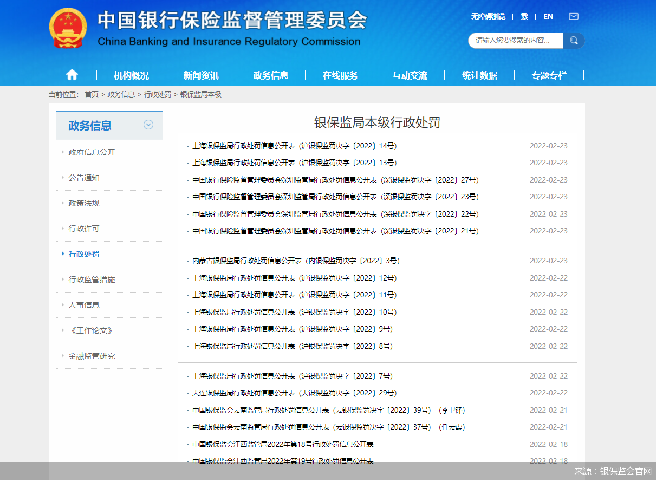656x480 pixels.
Task: Open the mail envelope icon in header
Action: coord(574,16)
